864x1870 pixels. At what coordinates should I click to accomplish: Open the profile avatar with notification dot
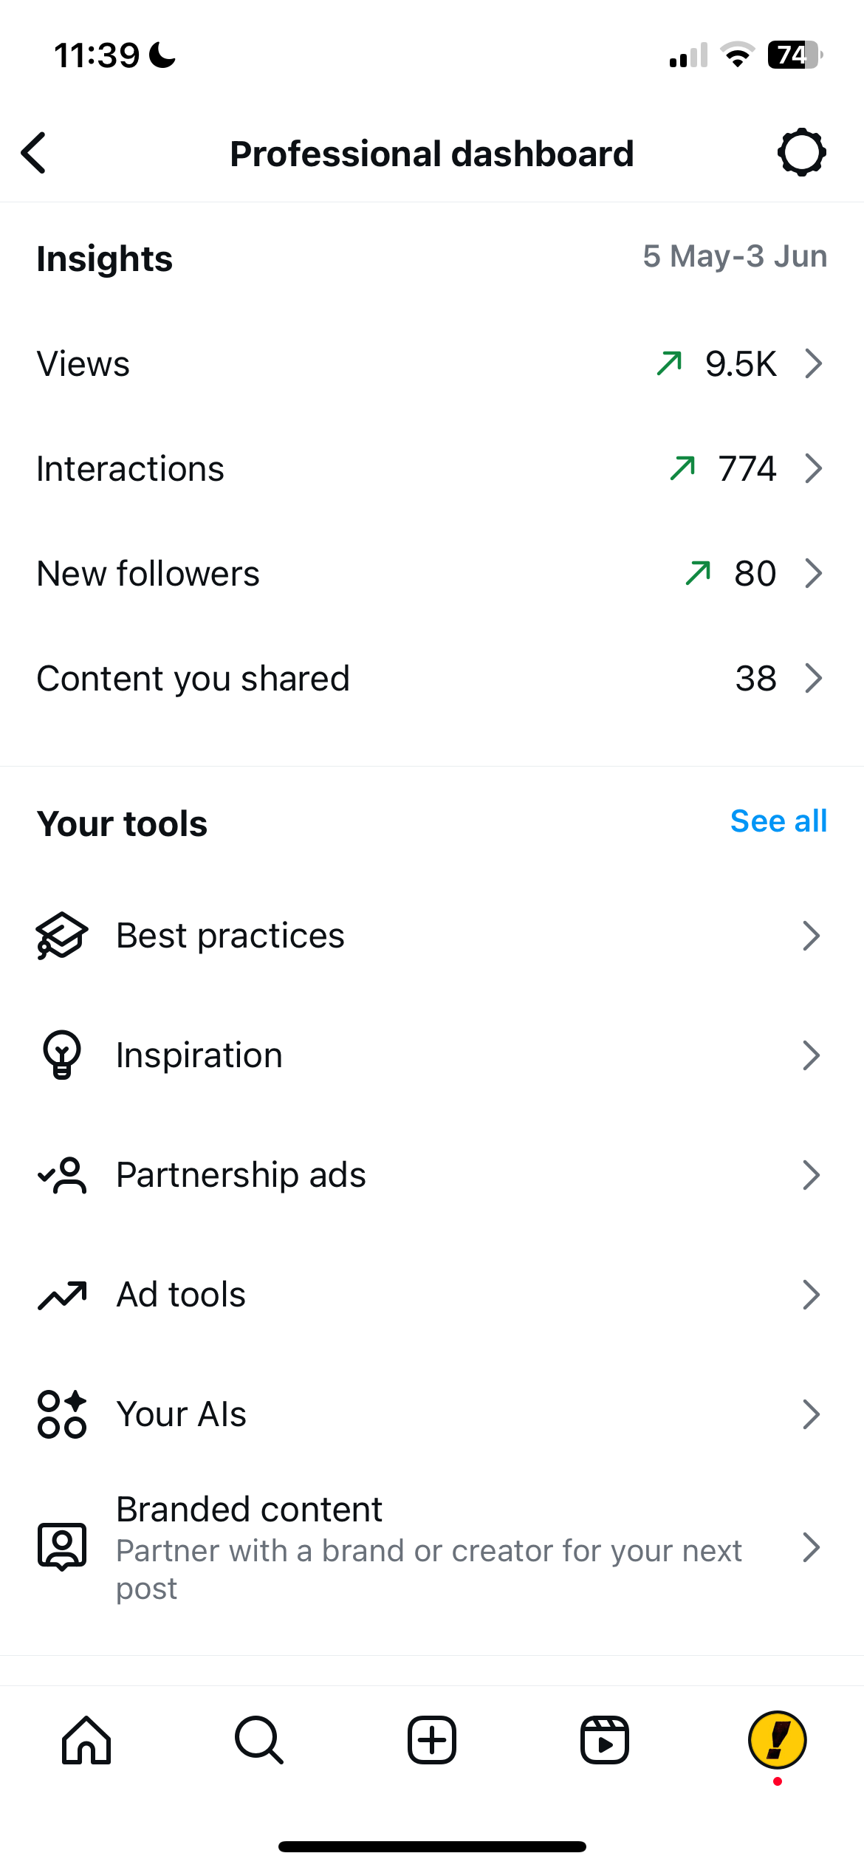(x=777, y=1740)
